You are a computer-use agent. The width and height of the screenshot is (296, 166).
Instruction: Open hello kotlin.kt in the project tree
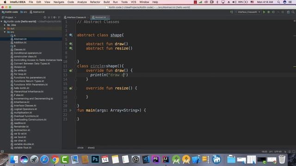click(x=21, y=88)
